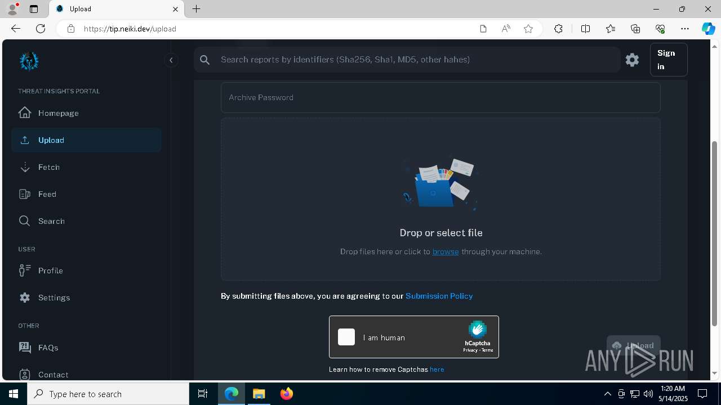Open Search in the sidebar
721x405 pixels.
click(86, 221)
